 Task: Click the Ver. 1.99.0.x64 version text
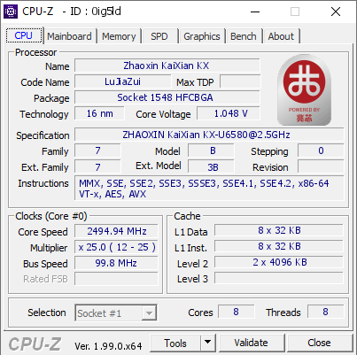click(108, 346)
